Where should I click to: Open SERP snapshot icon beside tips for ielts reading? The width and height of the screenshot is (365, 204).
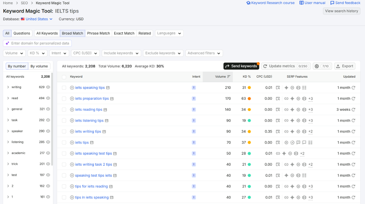(x=111, y=187)
